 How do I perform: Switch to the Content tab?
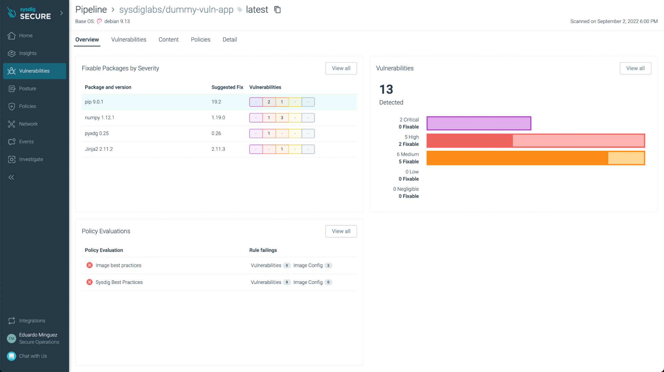click(168, 40)
